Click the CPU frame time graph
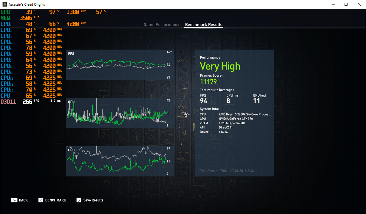 (120, 113)
